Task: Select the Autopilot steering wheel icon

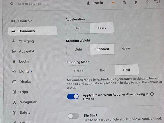Action: (14, 51)
